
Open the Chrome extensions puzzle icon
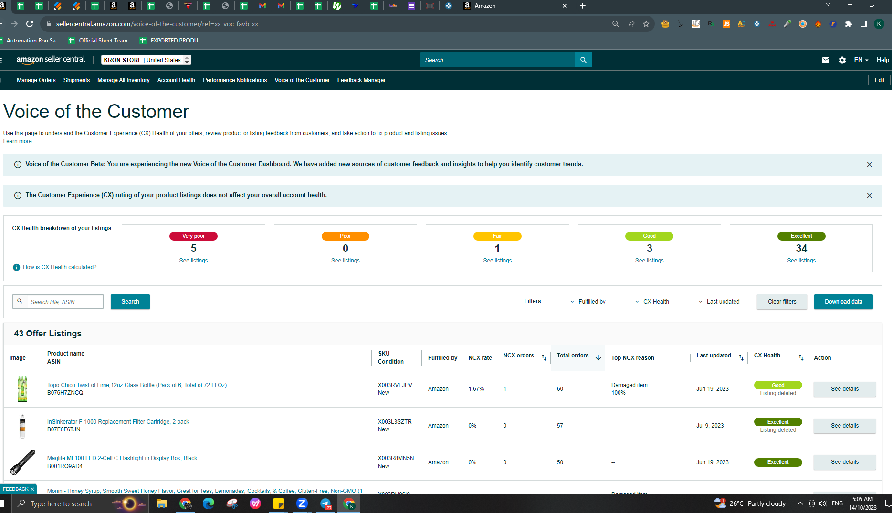(849, 24)
